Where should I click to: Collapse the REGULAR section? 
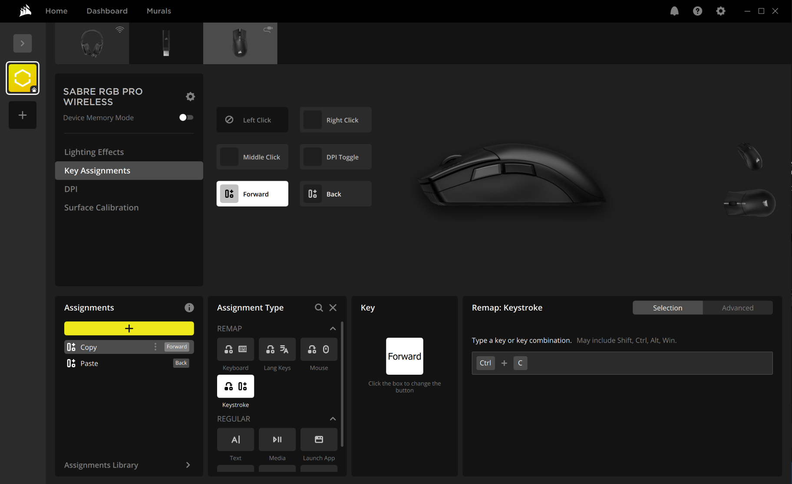333,419
